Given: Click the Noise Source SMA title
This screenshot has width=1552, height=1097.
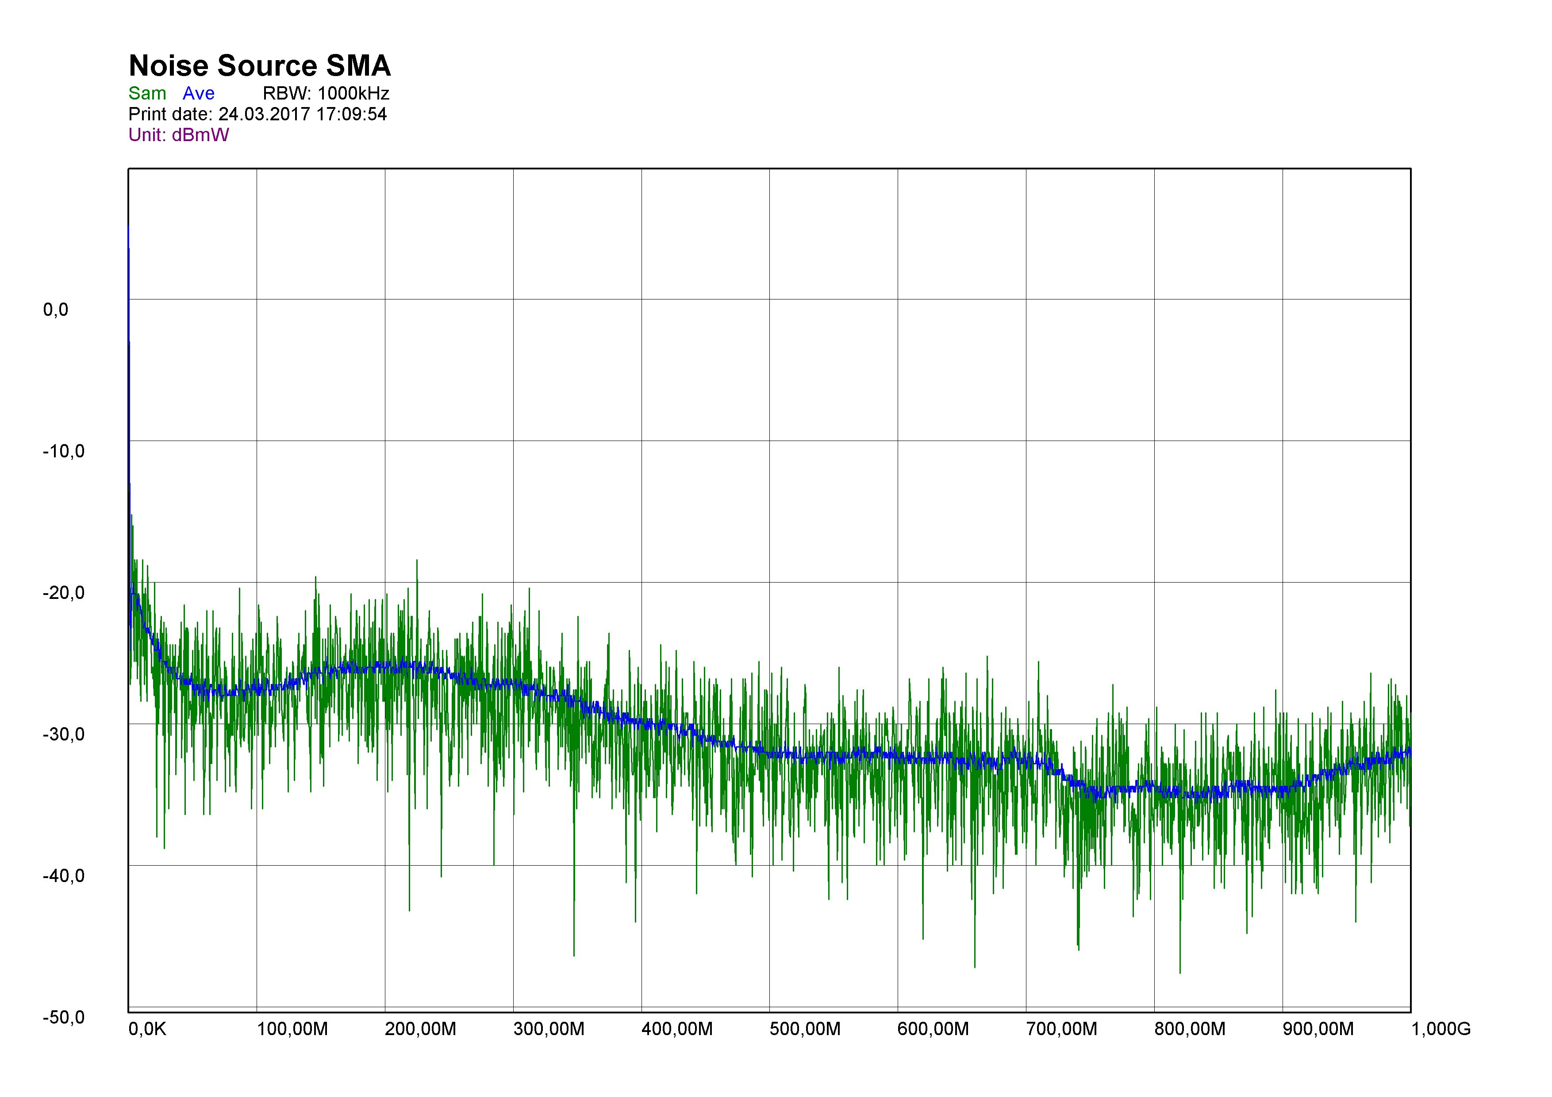Looking at the screenshot, I should coord(260,66).
